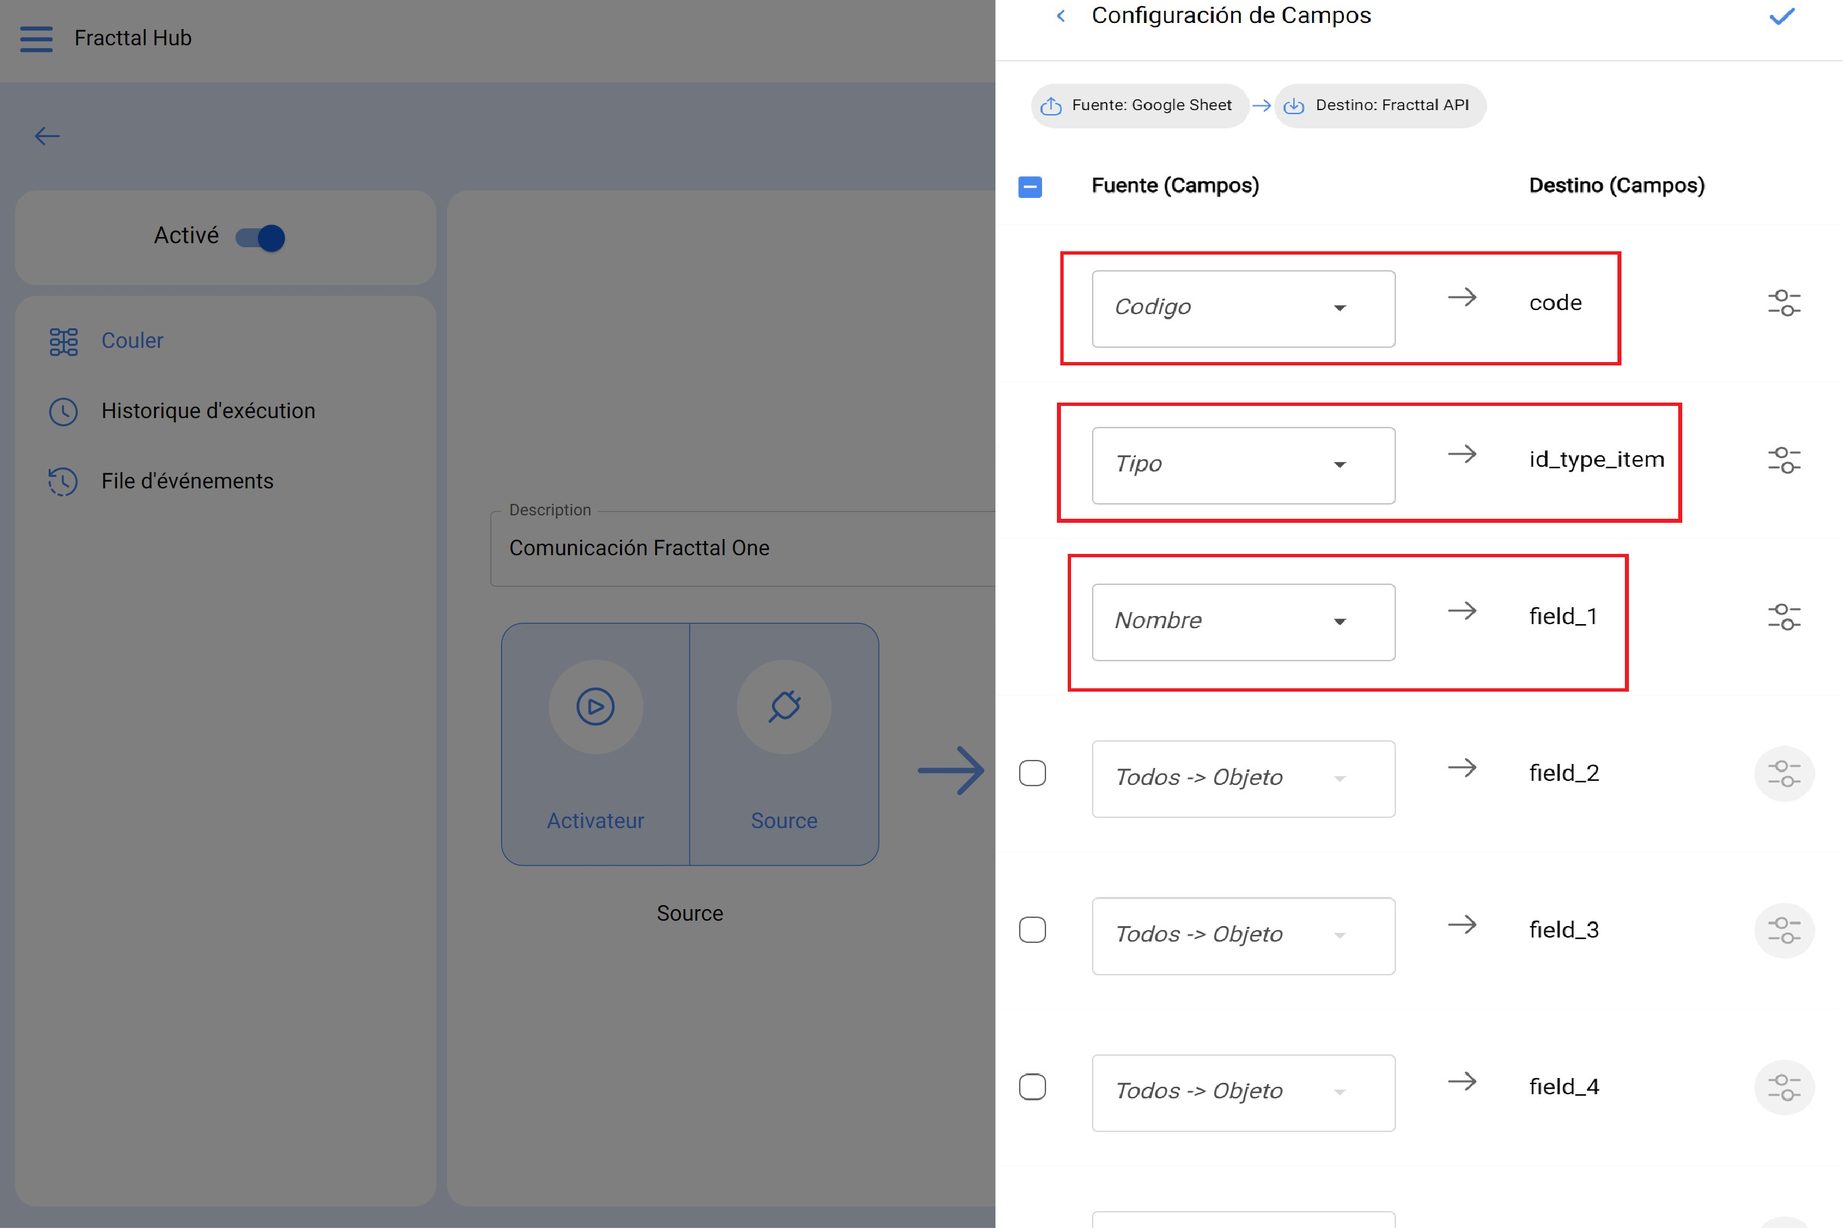Click the history icon for File d'événements
The width and height of the screenshot is (1843, 1230).
[x=63, y=482]
